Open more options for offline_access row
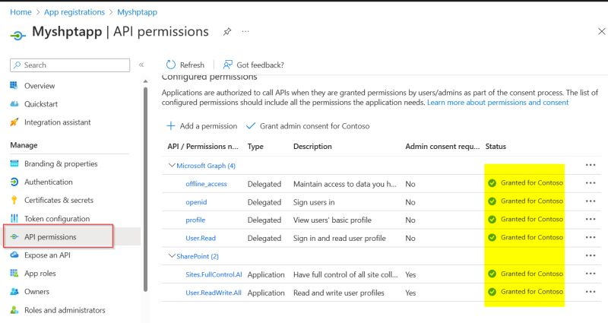Screen dimensions: 608x323 click(591, 183)
